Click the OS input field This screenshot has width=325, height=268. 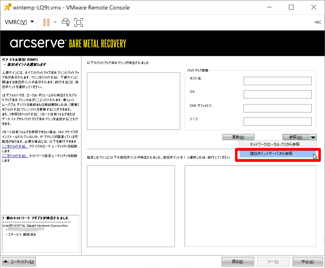[277, 94]
